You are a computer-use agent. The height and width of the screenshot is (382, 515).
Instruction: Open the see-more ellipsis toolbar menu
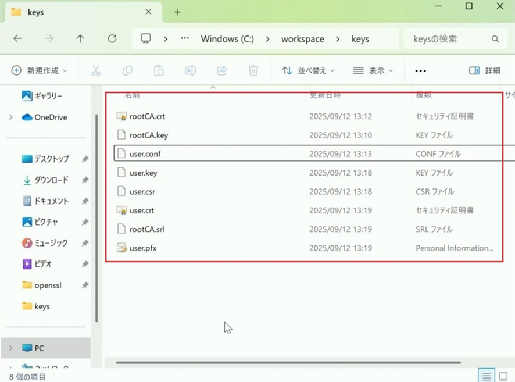pos(421,70)
